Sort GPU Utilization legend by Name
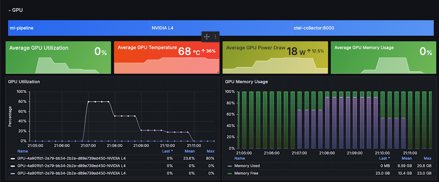The height and width of the screenshot is (182, 439). [x=22, y=151]
